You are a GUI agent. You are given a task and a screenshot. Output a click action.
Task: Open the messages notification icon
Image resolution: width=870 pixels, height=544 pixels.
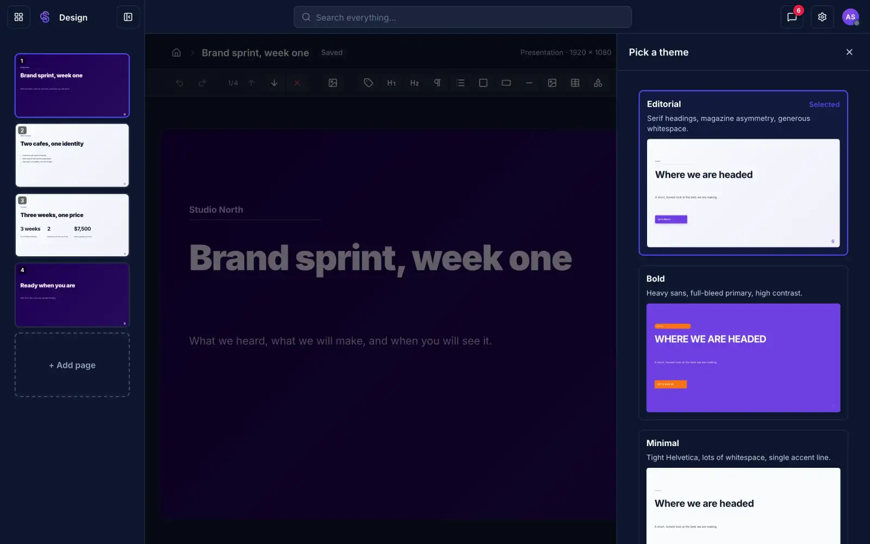792,17
